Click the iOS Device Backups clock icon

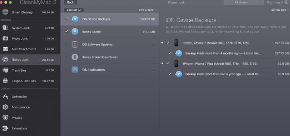[75, 19]
